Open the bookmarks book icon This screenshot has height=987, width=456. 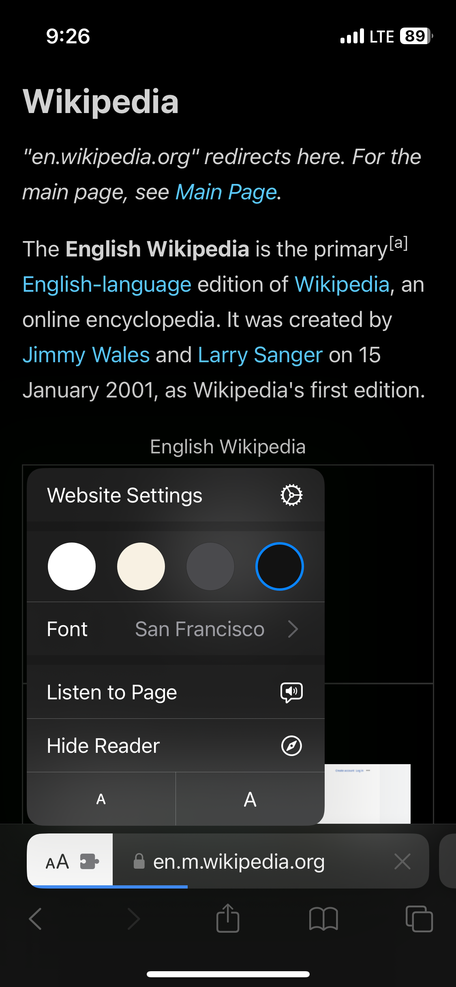click(x=323, y=919)
